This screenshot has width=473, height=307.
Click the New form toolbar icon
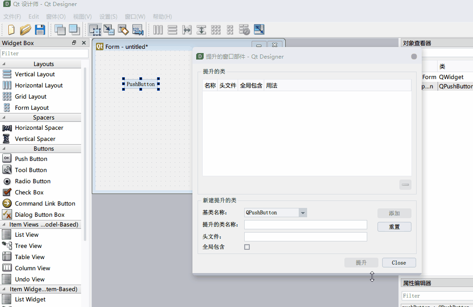[x=11, y=30]
